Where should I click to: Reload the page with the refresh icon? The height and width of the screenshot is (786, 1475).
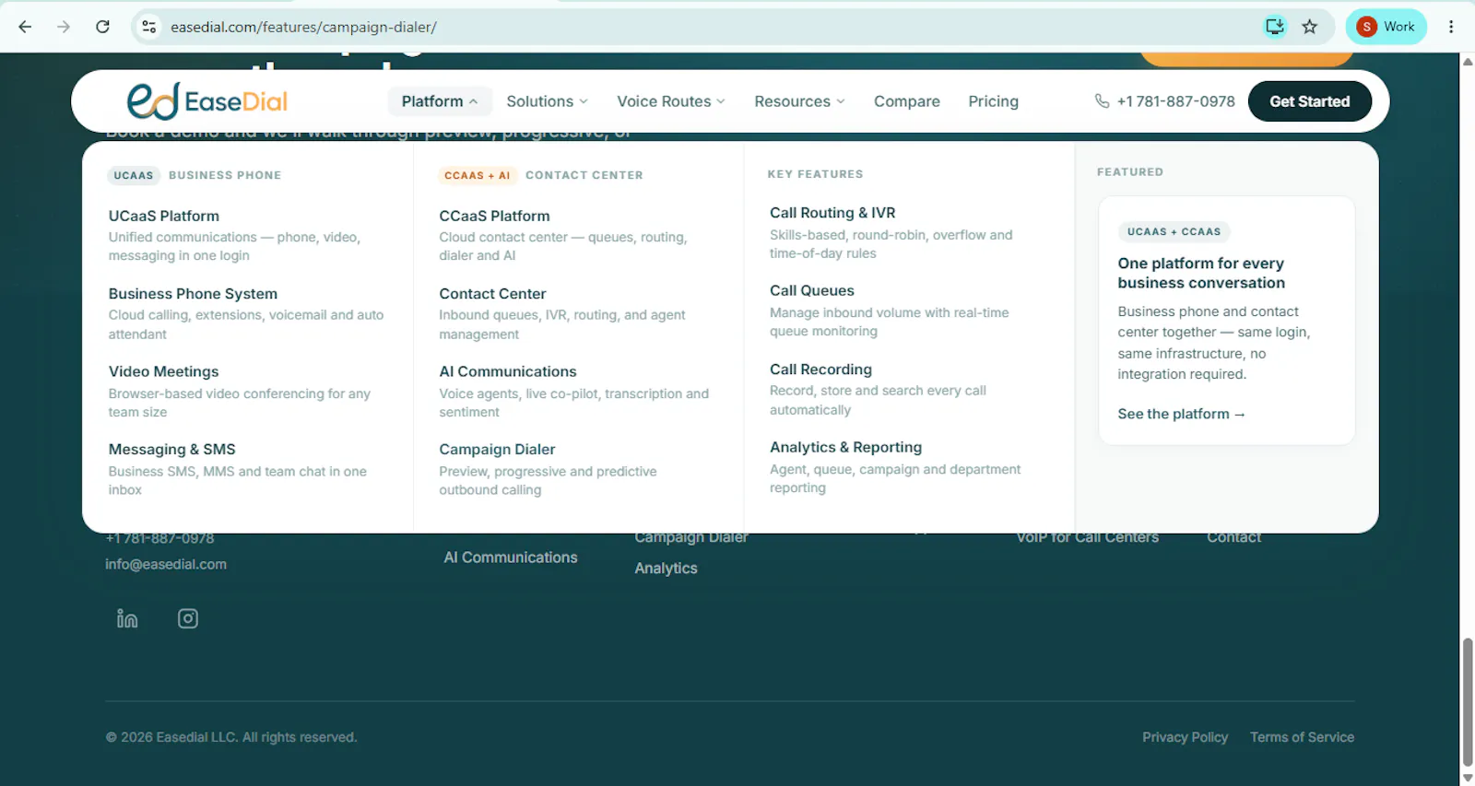pyautogui.click(x=102, y=27)
